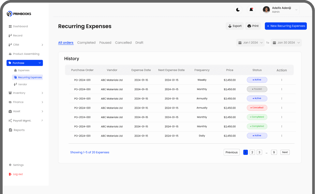Expand Asset submenu chevron
The width and height of the screenshot is (315, 194).
pyautogui.click(x=42, y=111)
